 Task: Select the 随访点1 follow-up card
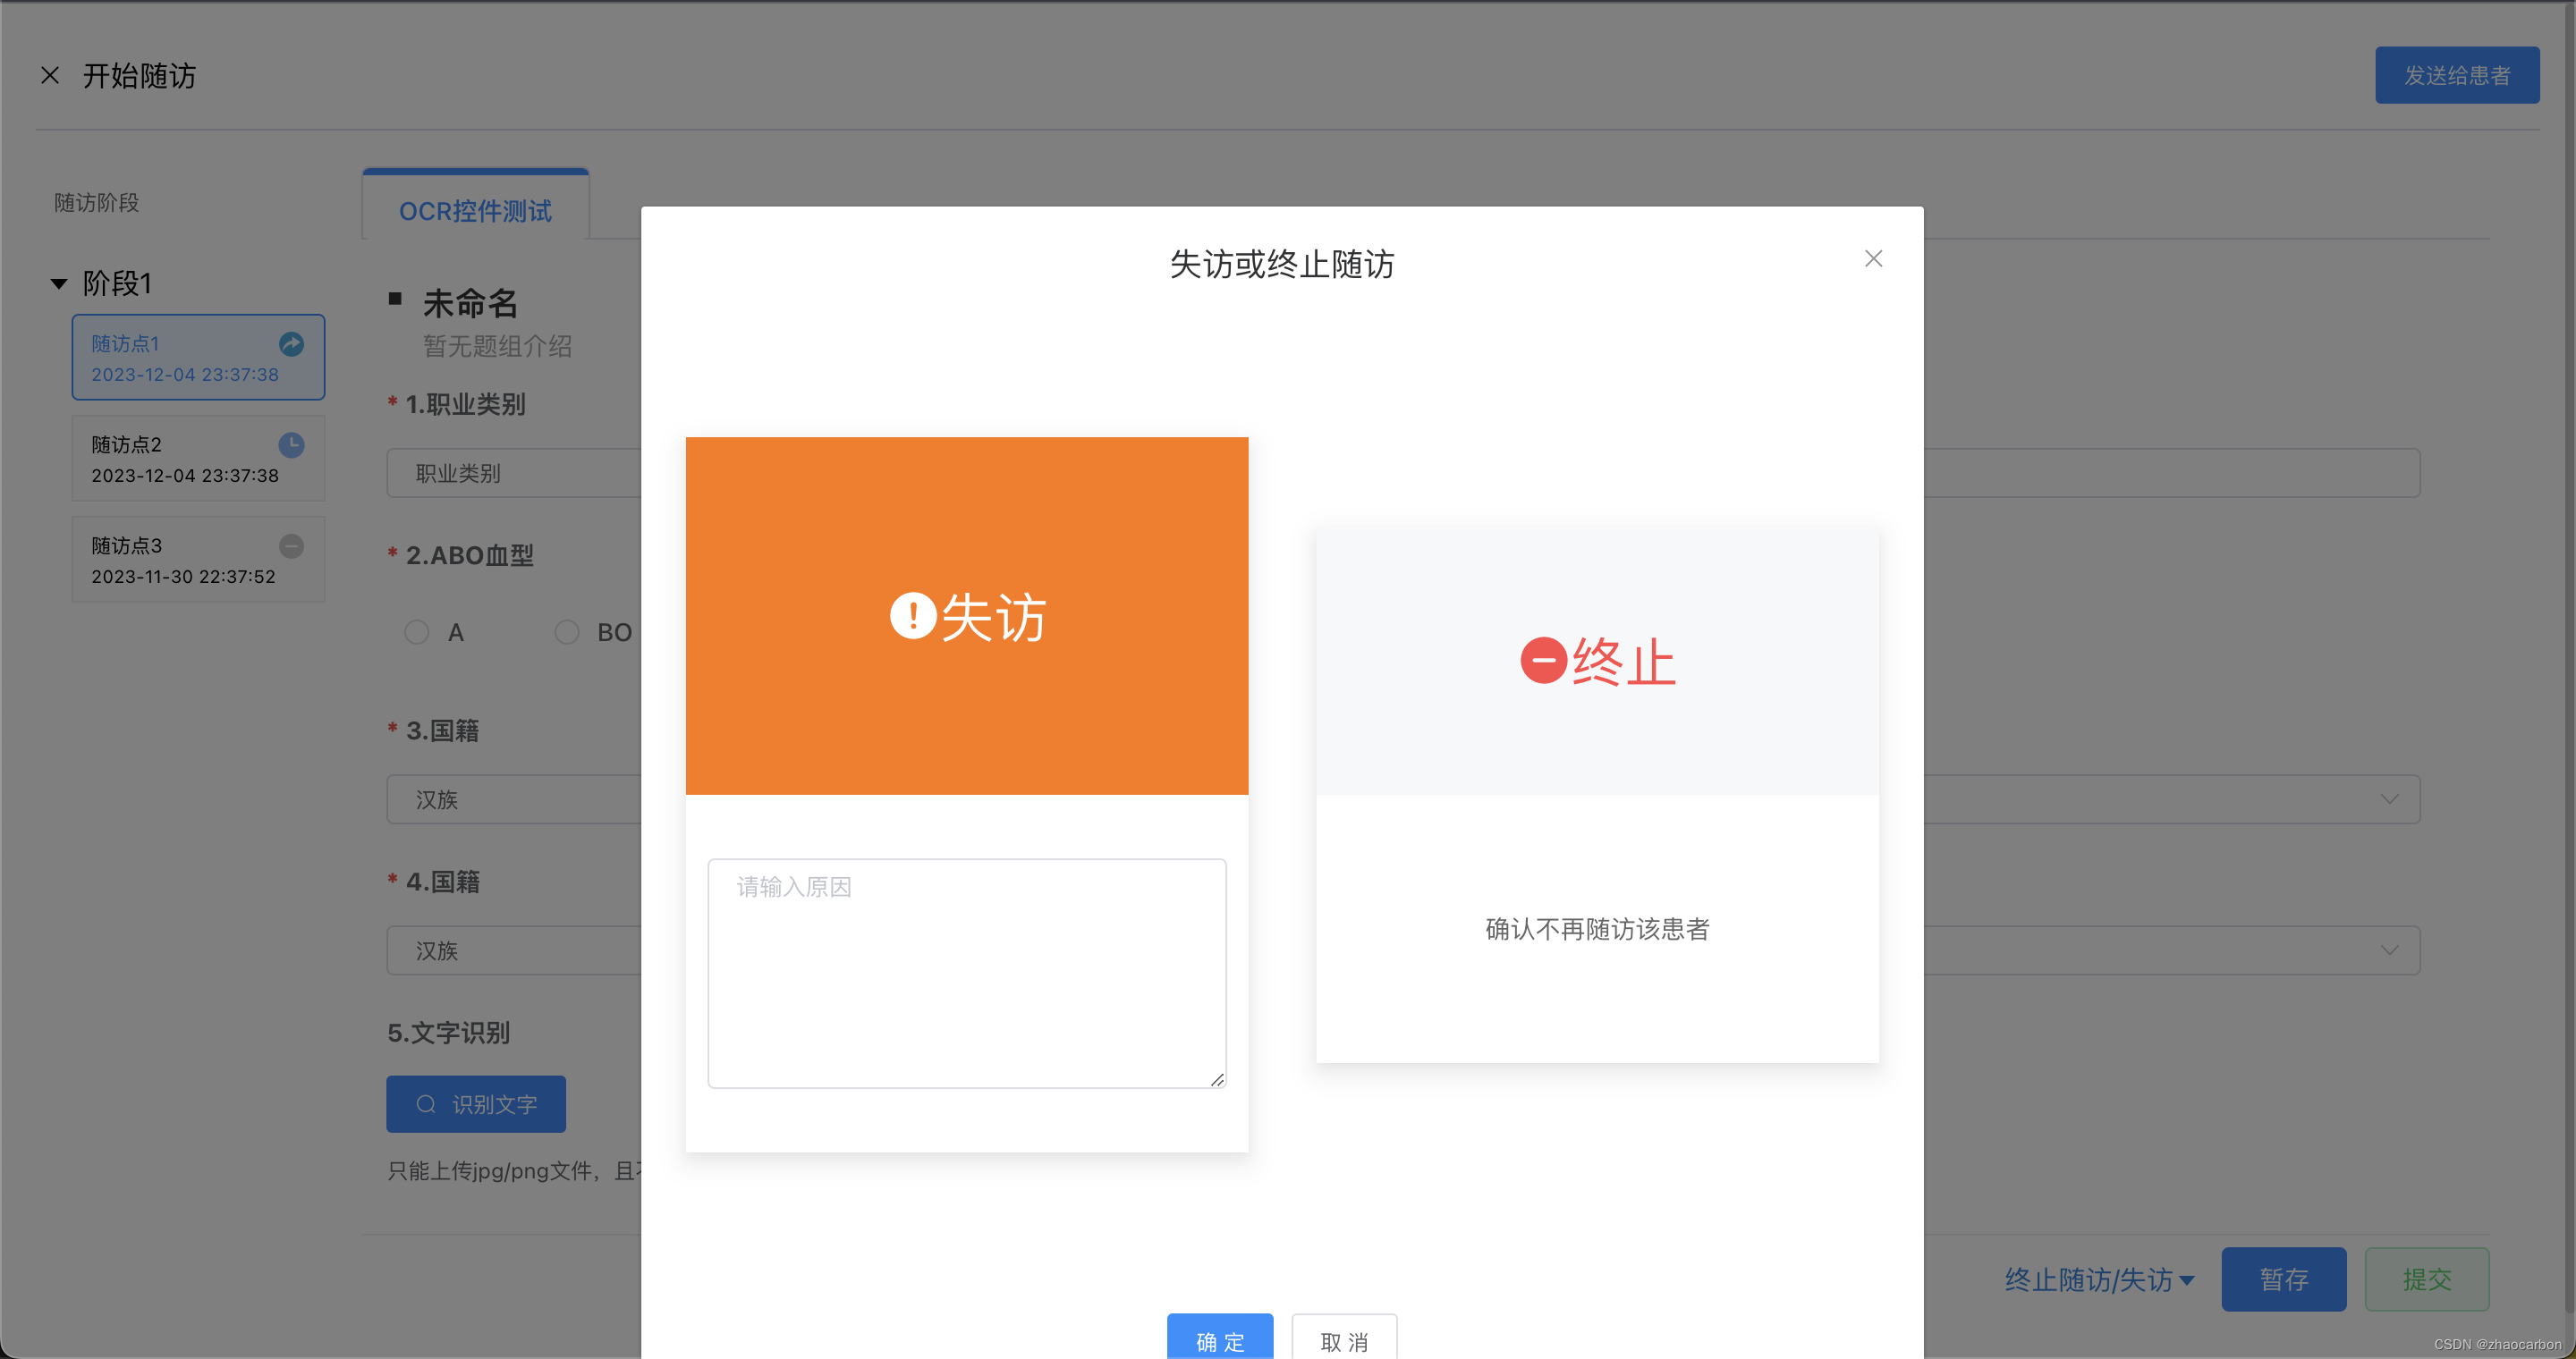(x=198, y=358)
